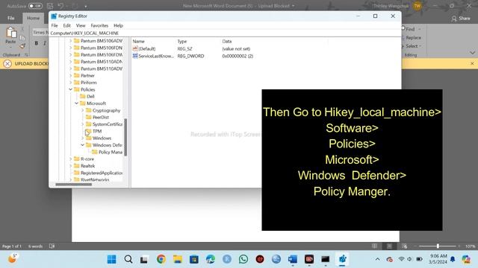The image size is (478, 268).
Task: Select the PeerDist registry key
Action: (98, 117)
